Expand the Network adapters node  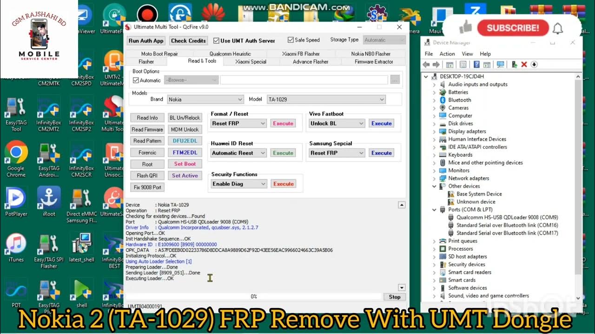click(x=435, y=178)
